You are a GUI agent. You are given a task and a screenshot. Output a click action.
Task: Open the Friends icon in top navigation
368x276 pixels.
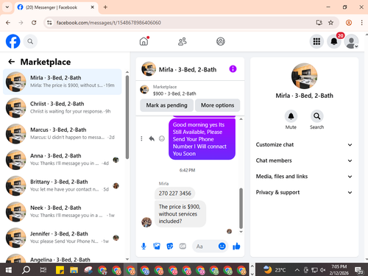(x=183, y=41)
